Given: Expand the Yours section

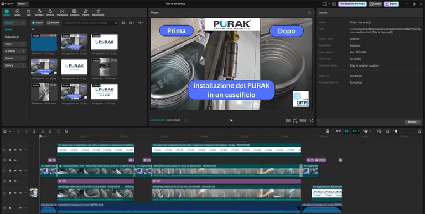Looking at the screenshot, I should pos(14,44).
